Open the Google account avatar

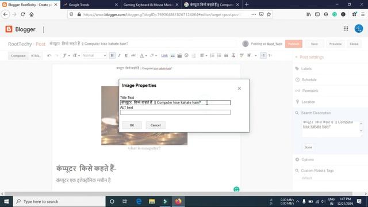(x=359, y=29)
